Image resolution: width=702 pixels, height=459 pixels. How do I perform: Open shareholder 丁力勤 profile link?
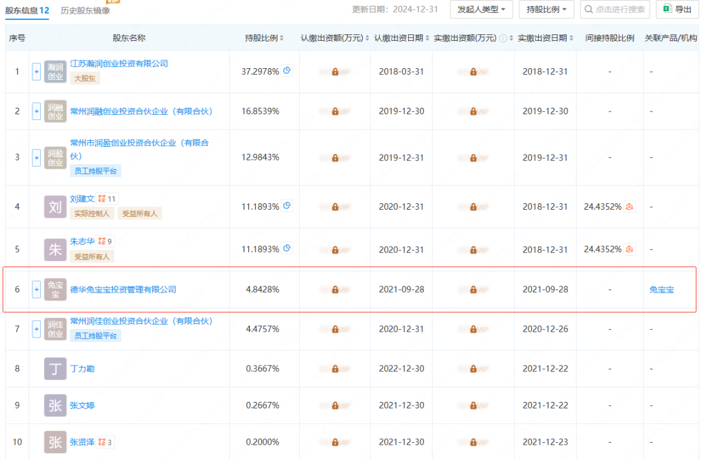[82, 369]
